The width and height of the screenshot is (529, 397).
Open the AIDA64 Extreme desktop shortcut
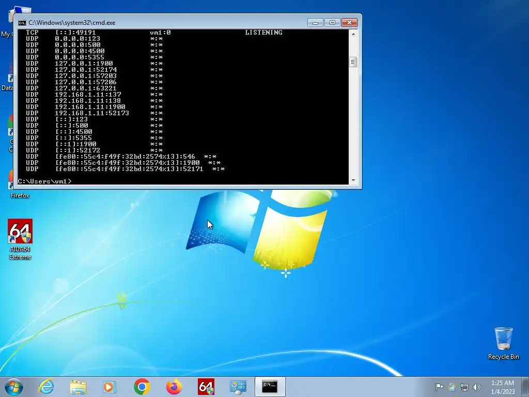(x=20, y=239)
